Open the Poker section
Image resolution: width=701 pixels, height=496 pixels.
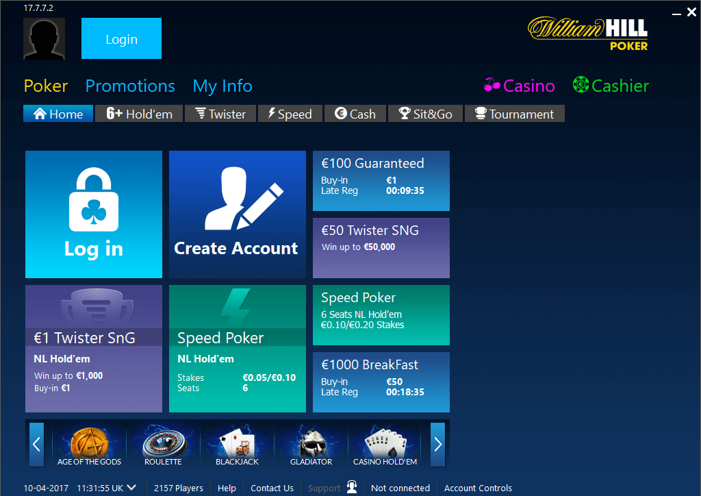pyautogui.click(x=46, y=86)
